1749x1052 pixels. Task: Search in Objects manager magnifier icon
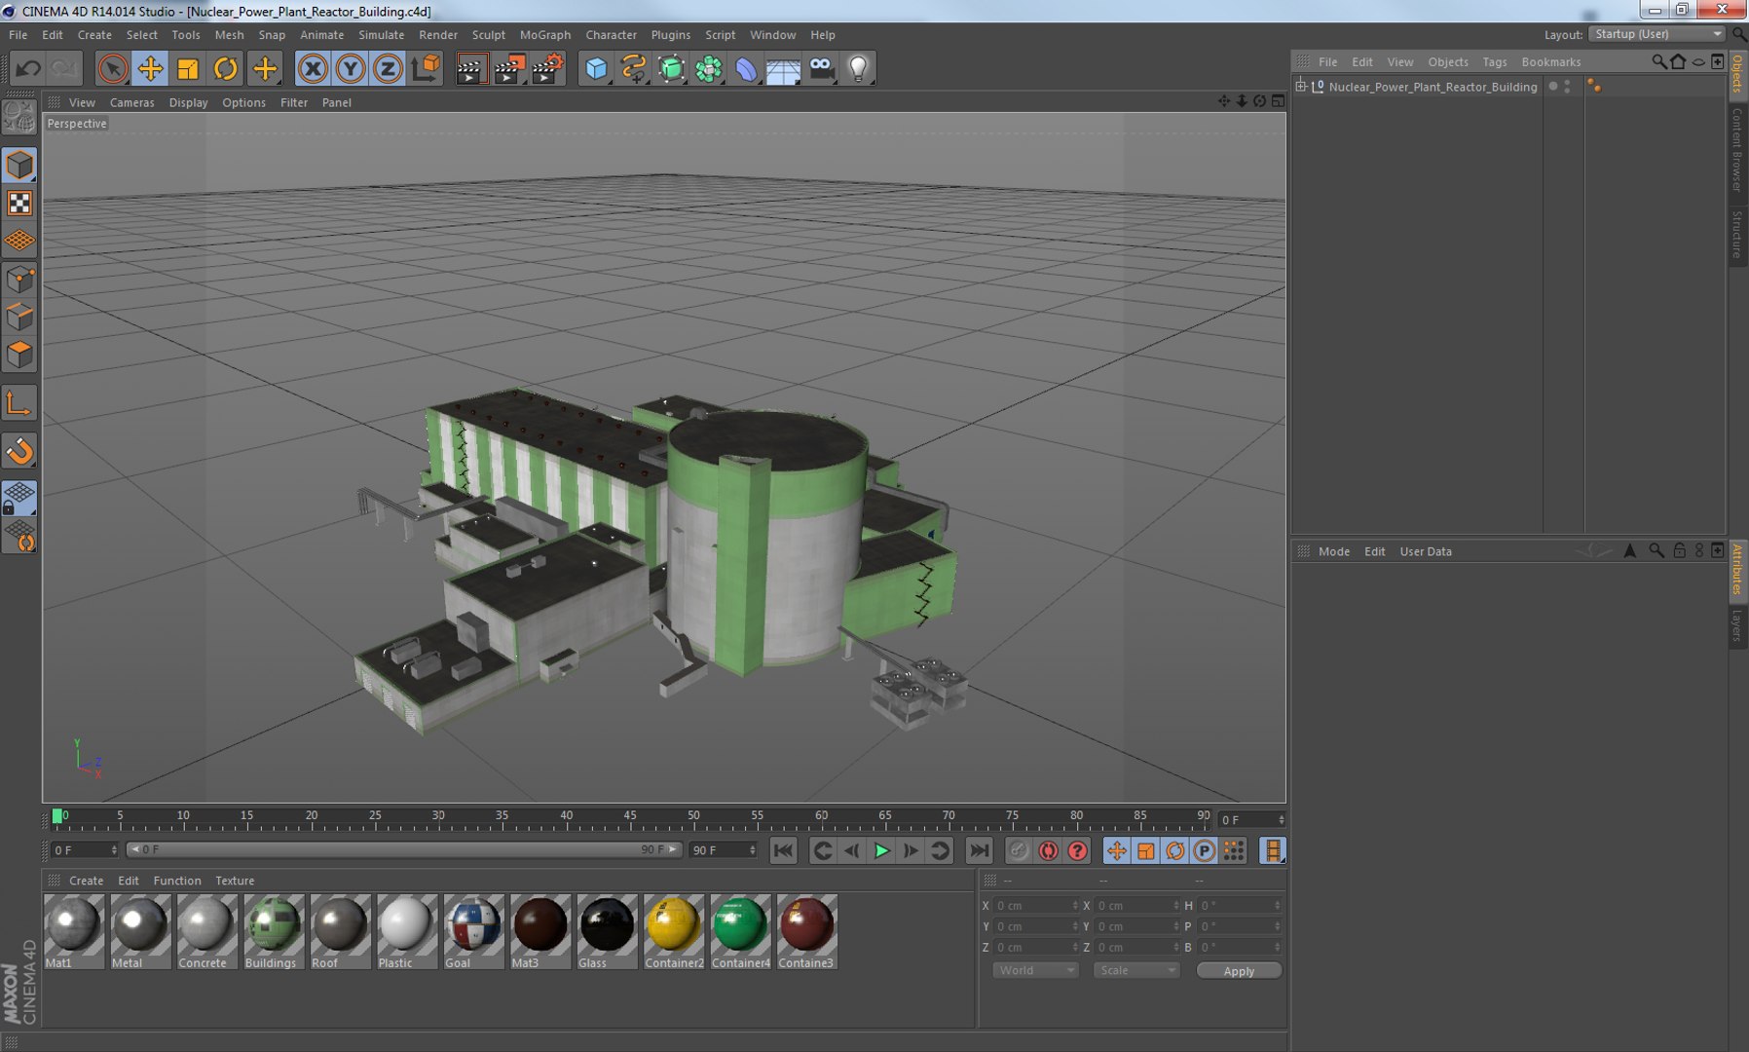pos(1658,61)
